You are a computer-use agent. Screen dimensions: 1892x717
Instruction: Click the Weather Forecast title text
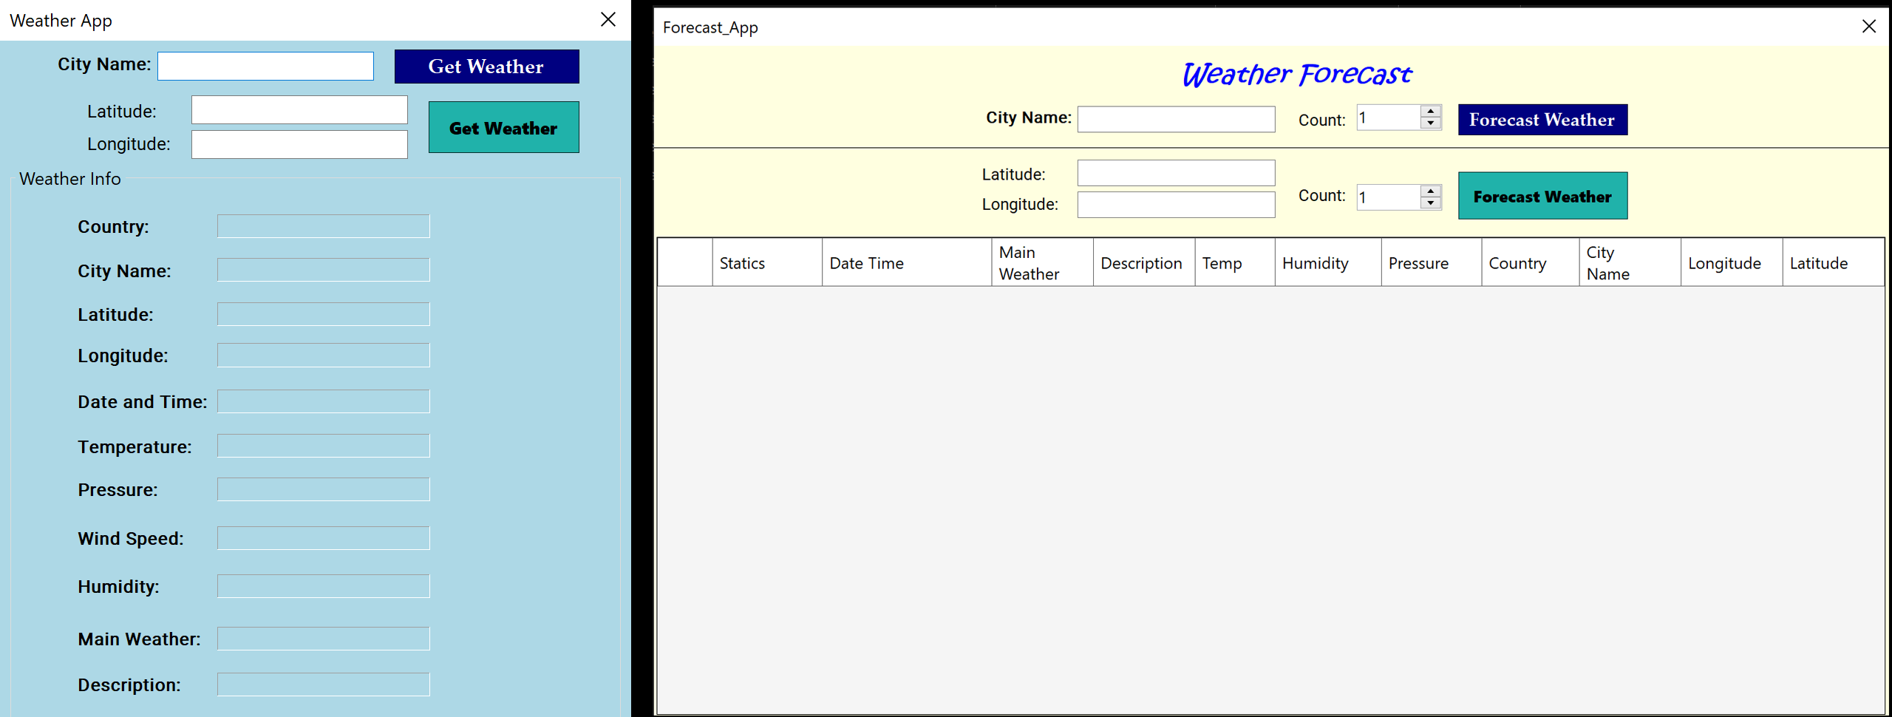coord(1296,74)
